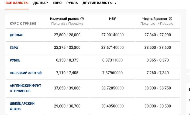Open the Доллар tab
Viewport: 190px width, 115px height.
(x=41, y=3)
